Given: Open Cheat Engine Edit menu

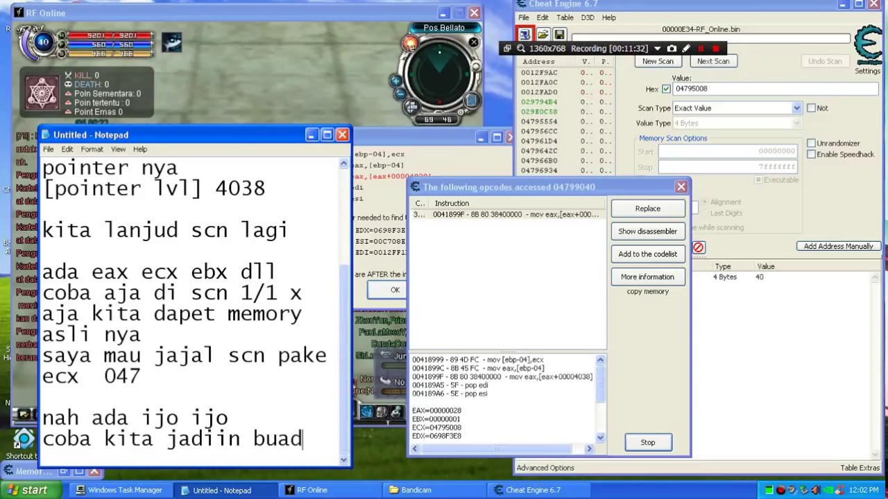Looking at the screenshot, I should click(x=543, y=17).
